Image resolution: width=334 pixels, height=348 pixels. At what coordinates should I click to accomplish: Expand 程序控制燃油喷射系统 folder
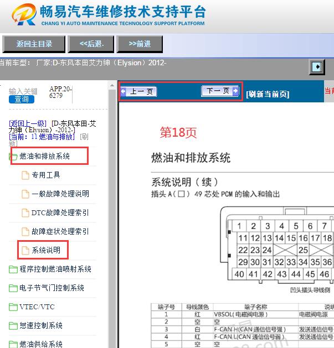coord(55,269)
